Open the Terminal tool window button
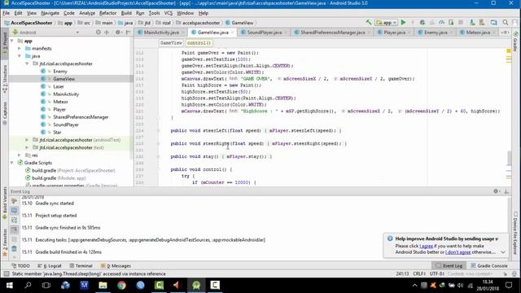521x293 pixels. (x=81, y=266)
